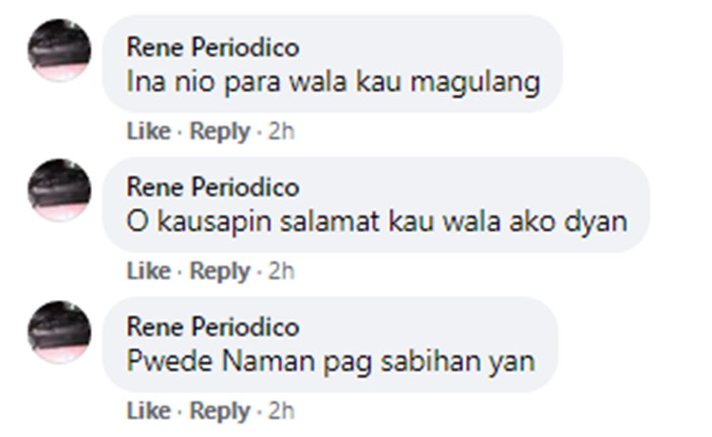The height and width of the screenshot is (437, 712).
Task: Open 2h timestamp under 'Pwede Naman' comment
Action: (281, 411)
